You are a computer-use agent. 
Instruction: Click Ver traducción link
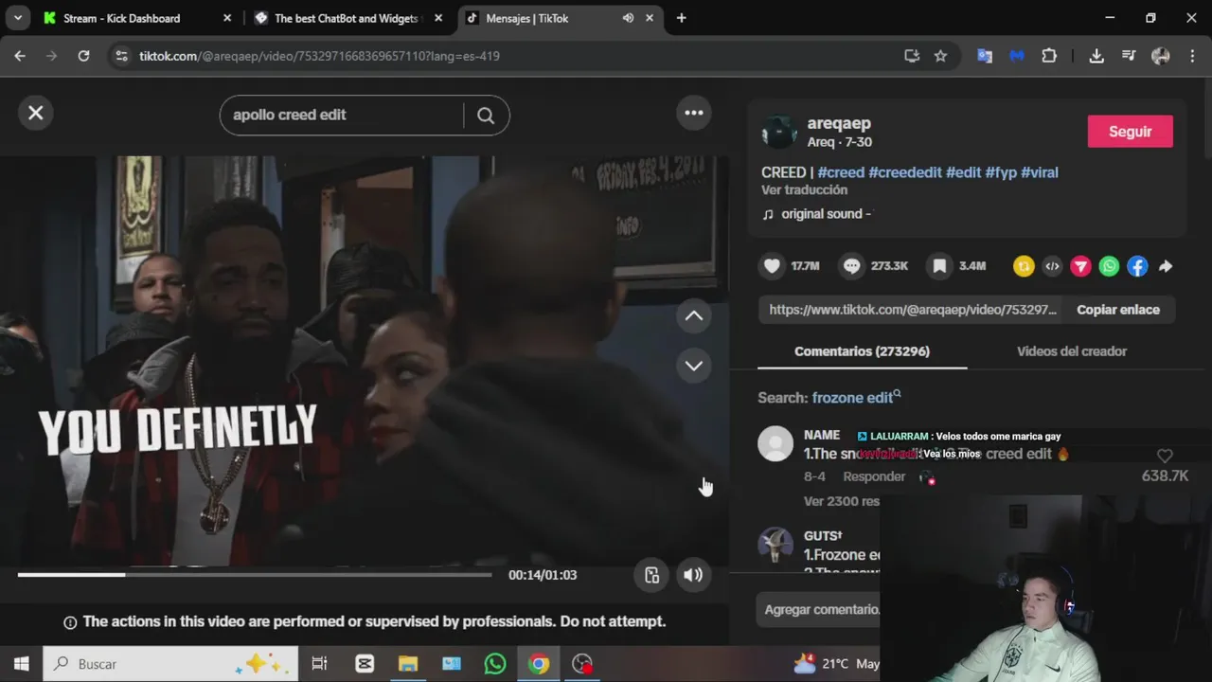[804, 190]
